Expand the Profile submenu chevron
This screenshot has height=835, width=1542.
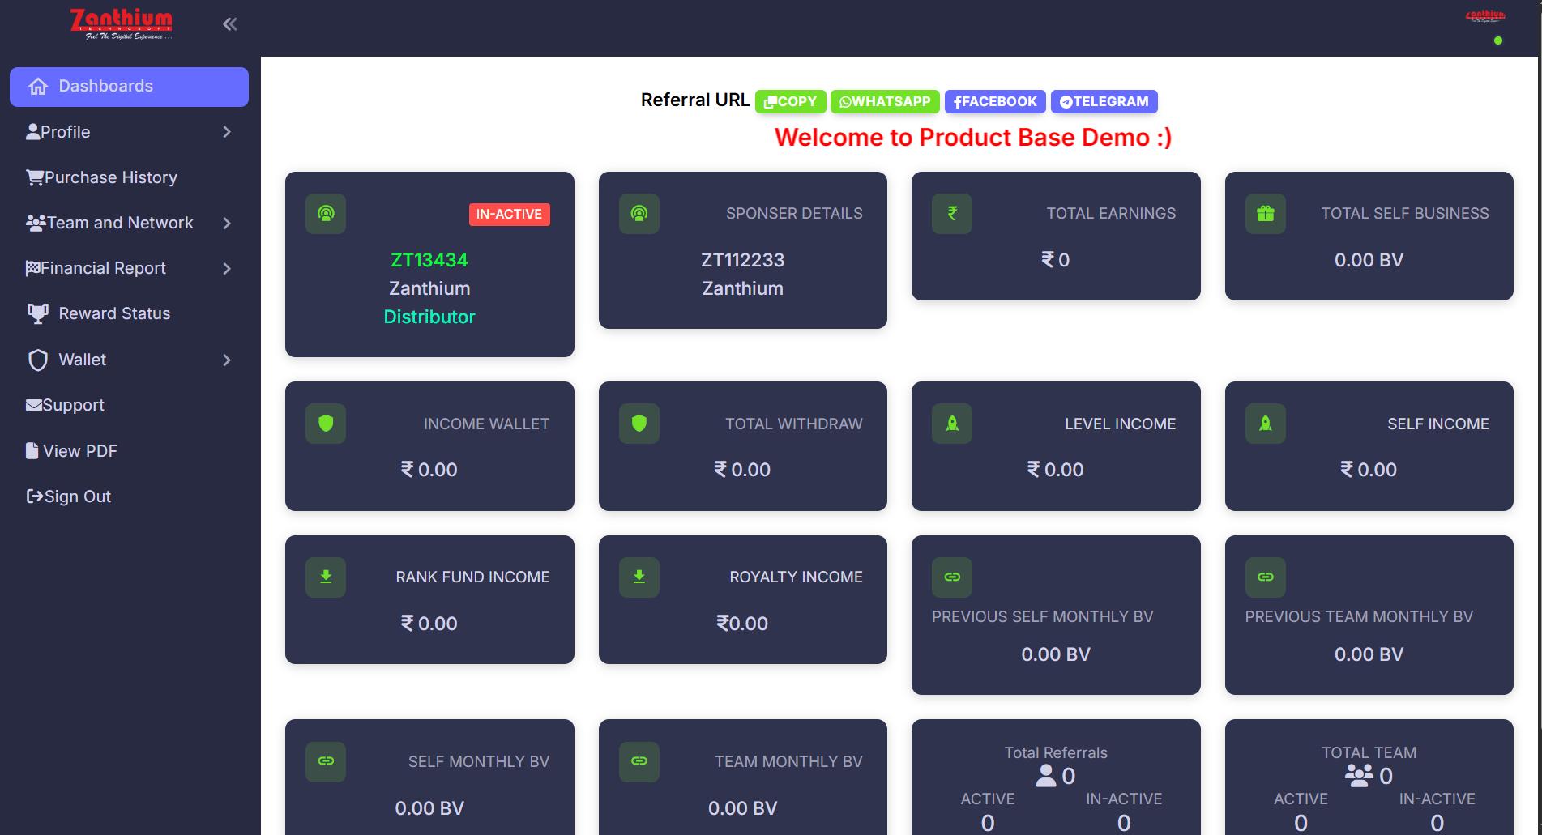click(x=227, y=132)
